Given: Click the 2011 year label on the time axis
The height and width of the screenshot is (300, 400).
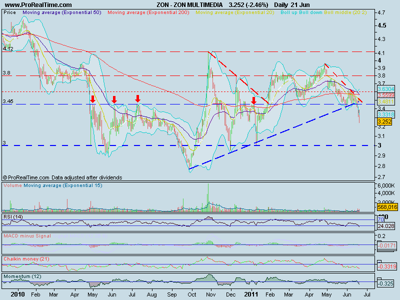Looking at the screenshot, I should tap(252, 294).
